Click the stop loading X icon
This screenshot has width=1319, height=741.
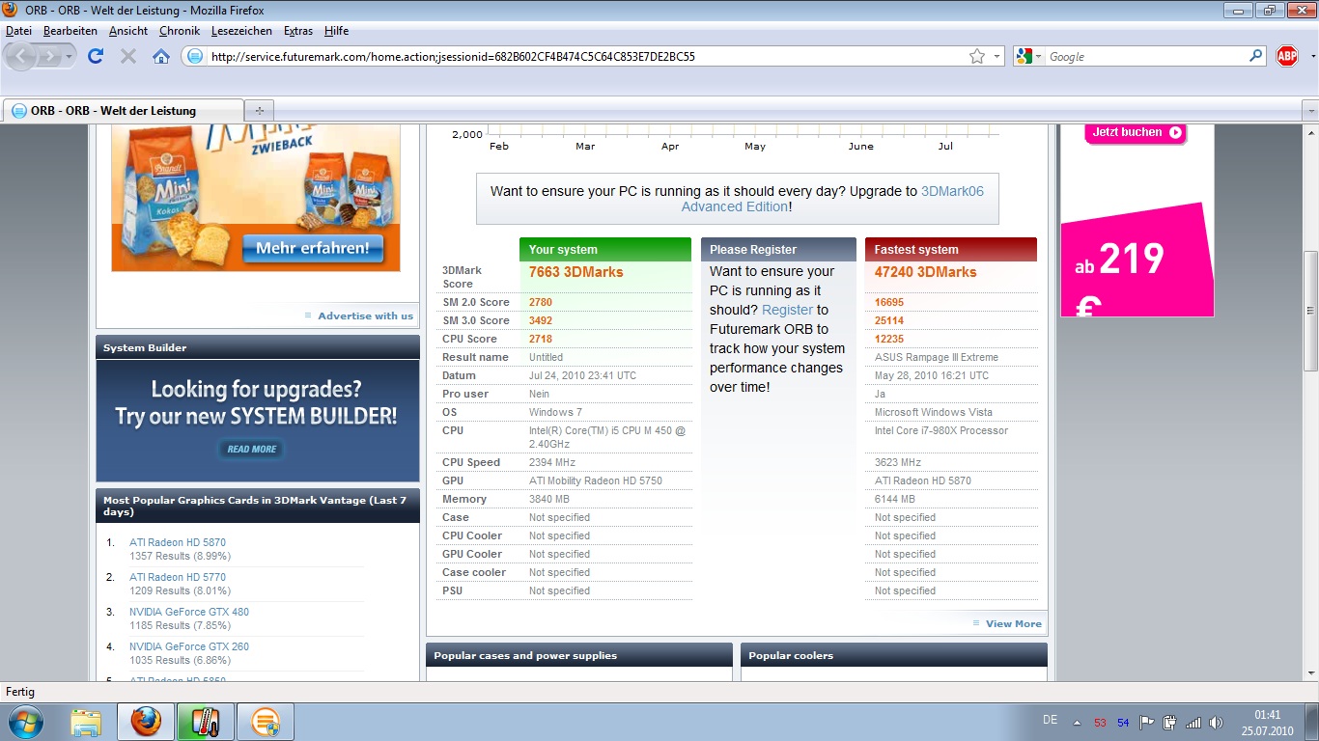[x=127, y=56]
